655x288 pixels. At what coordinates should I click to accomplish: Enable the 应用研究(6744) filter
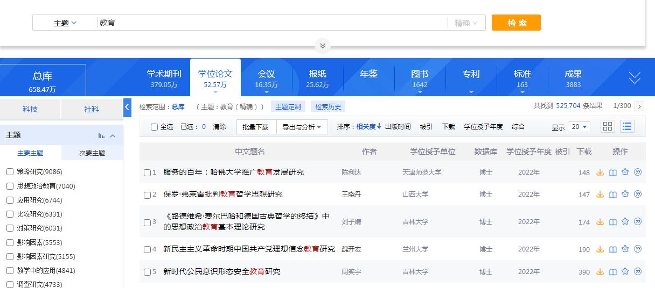pyautogui.click(x=10, y=200)
